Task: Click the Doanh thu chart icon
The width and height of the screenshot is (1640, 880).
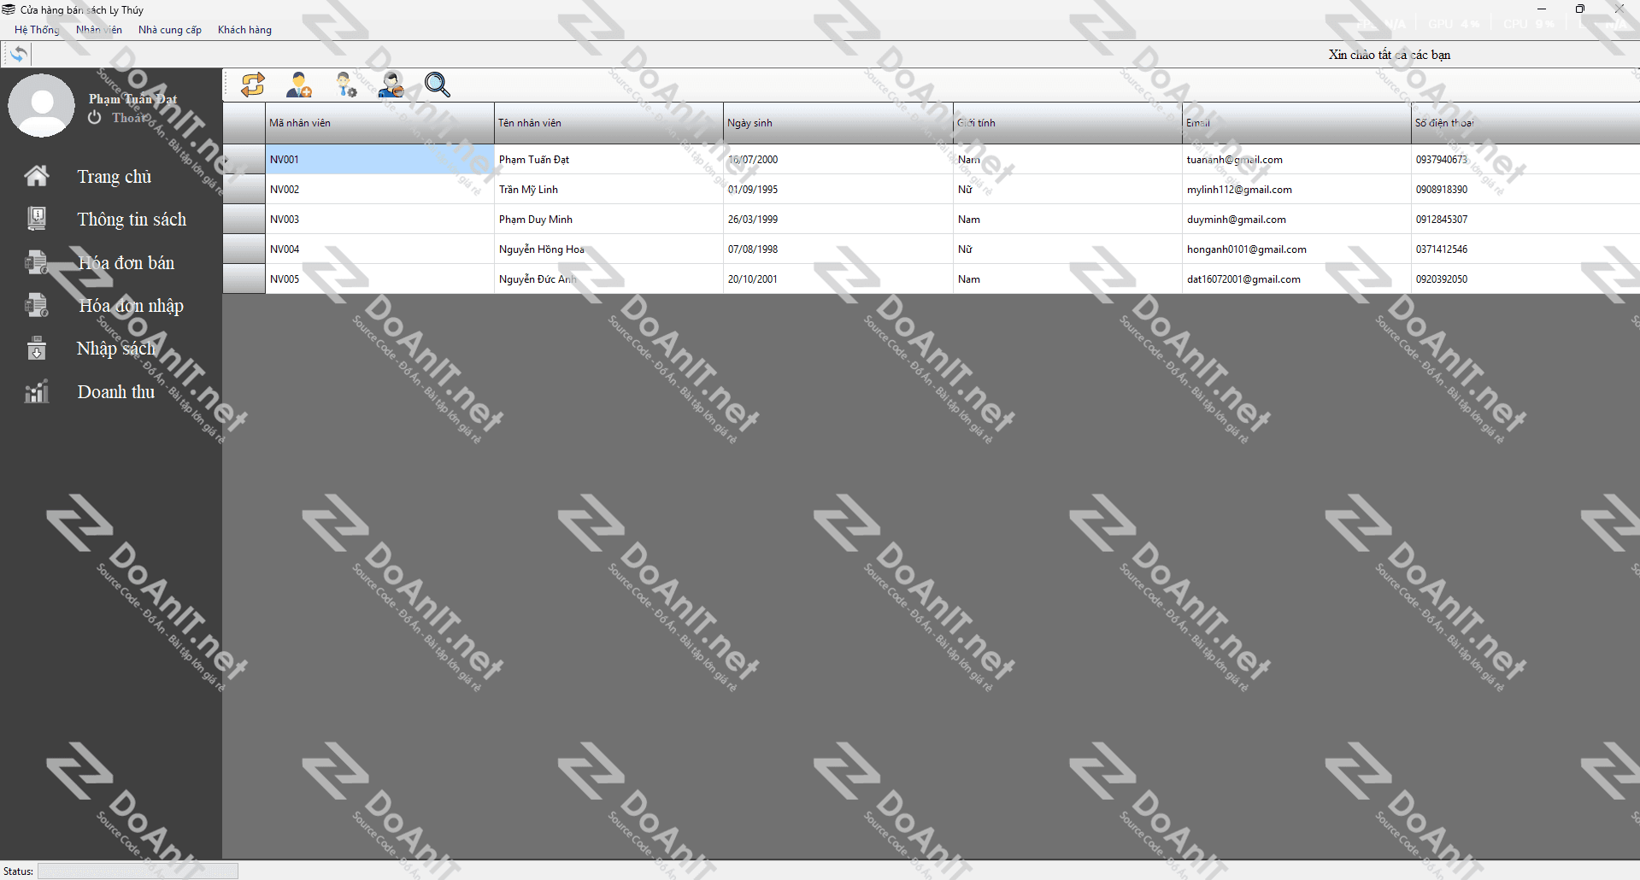Action: [x=37, y=391]
